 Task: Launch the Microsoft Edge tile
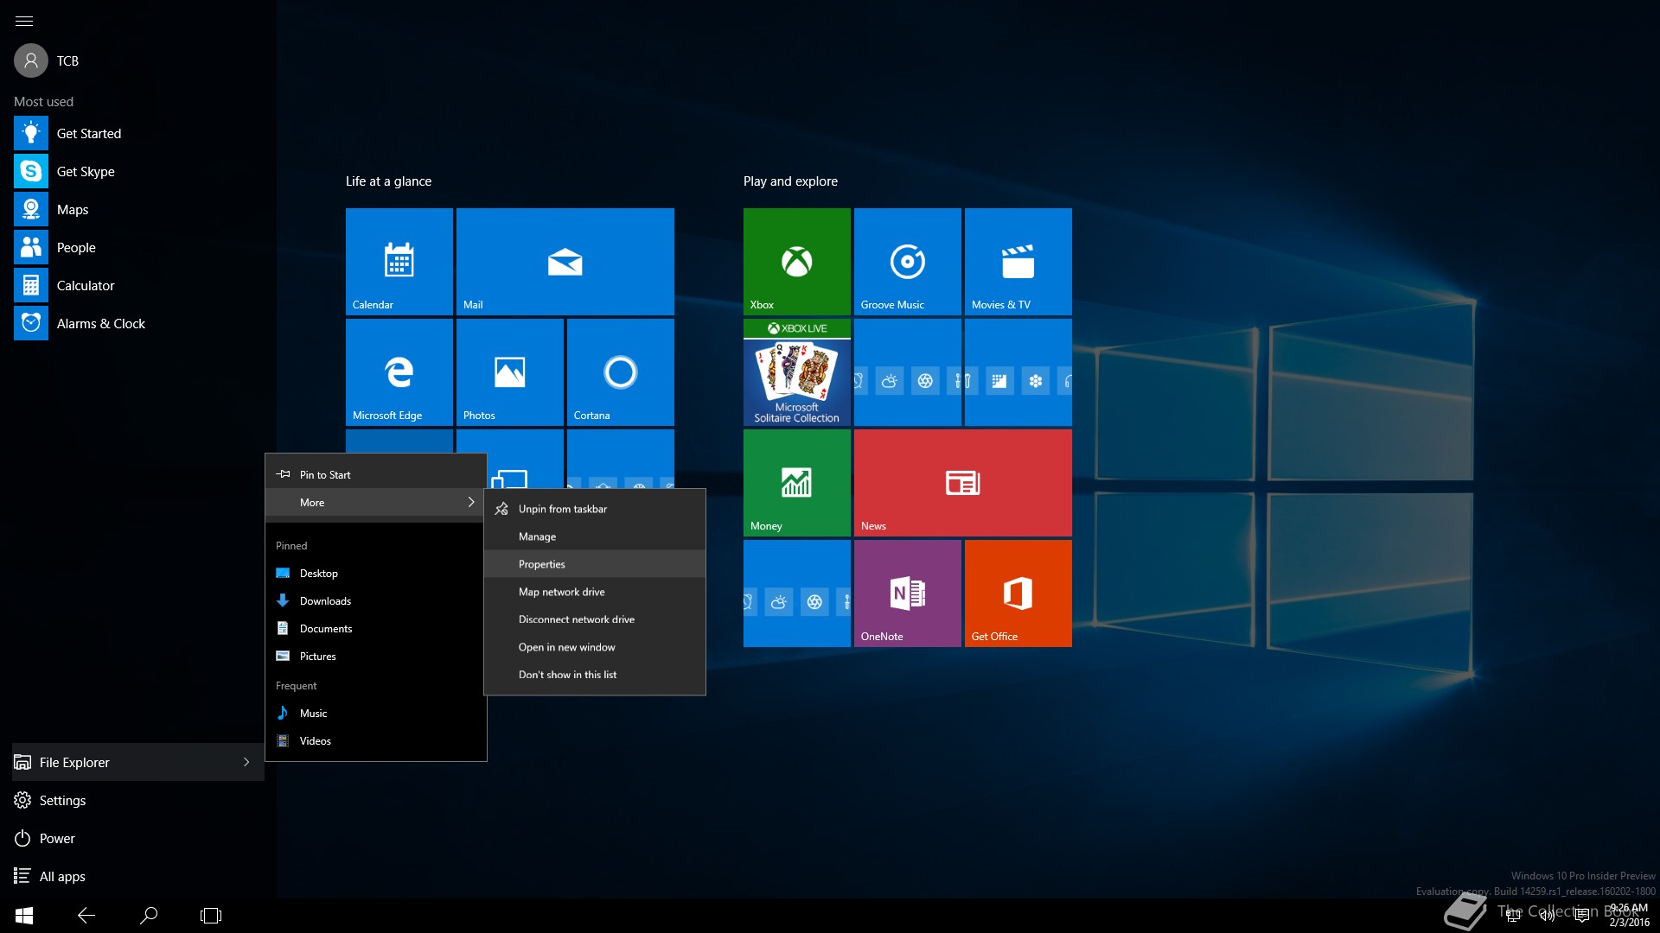point(399,372)
